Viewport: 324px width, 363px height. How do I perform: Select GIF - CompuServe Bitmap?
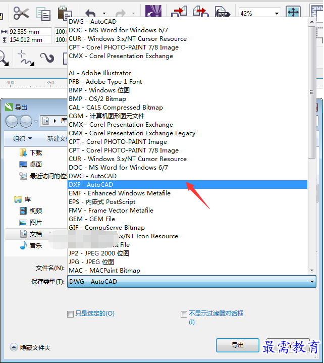(188, 228)
